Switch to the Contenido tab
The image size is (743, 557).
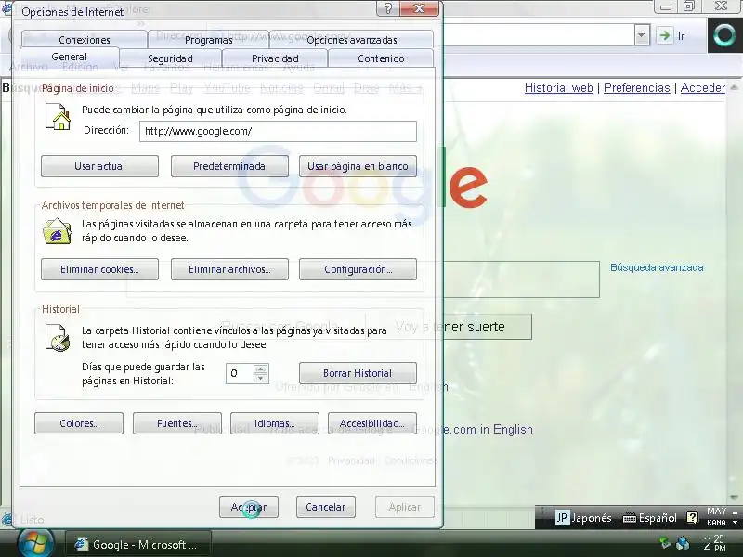tap(381, 58)
